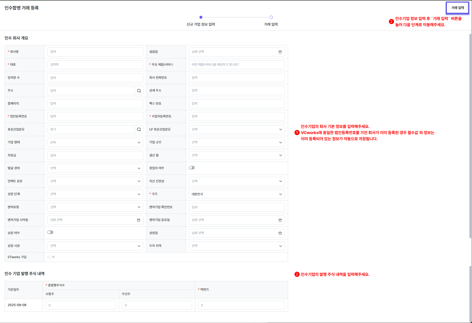Open the 벤처기업 시작일 calendar icon
The width and height of the screenshot is (472, 323).
pos(139,220)
